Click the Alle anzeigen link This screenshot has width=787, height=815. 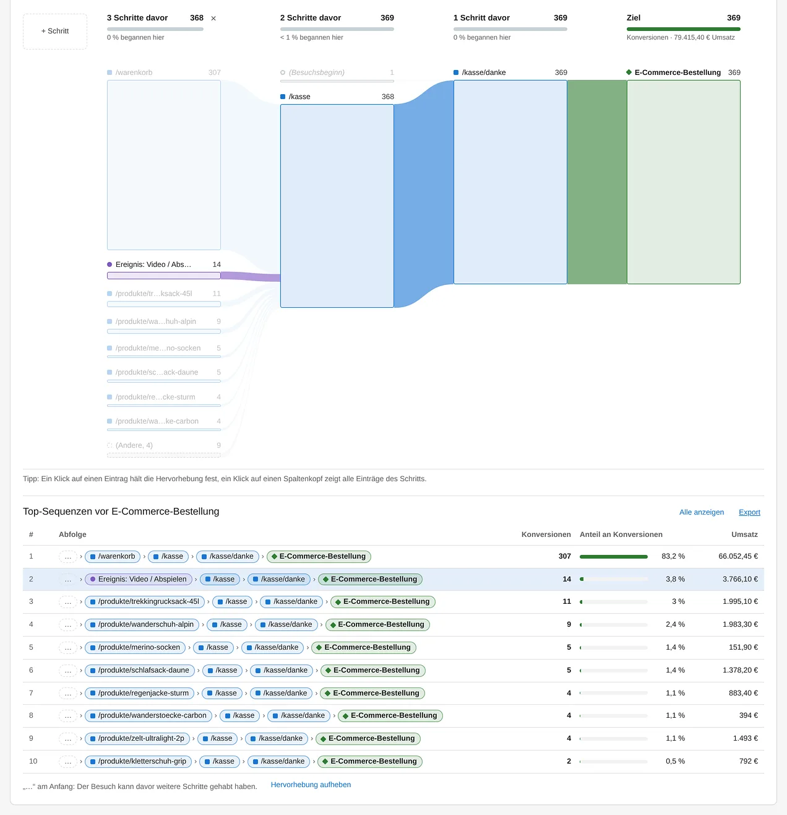tap(702, 512)
